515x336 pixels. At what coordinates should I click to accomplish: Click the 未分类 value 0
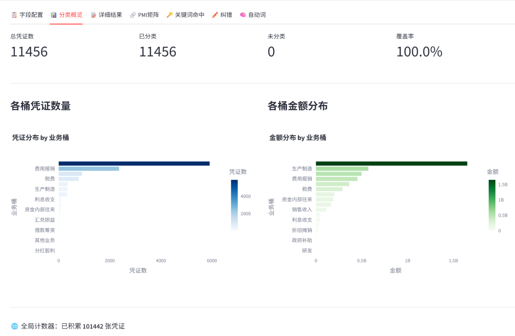tap(271, 52)
